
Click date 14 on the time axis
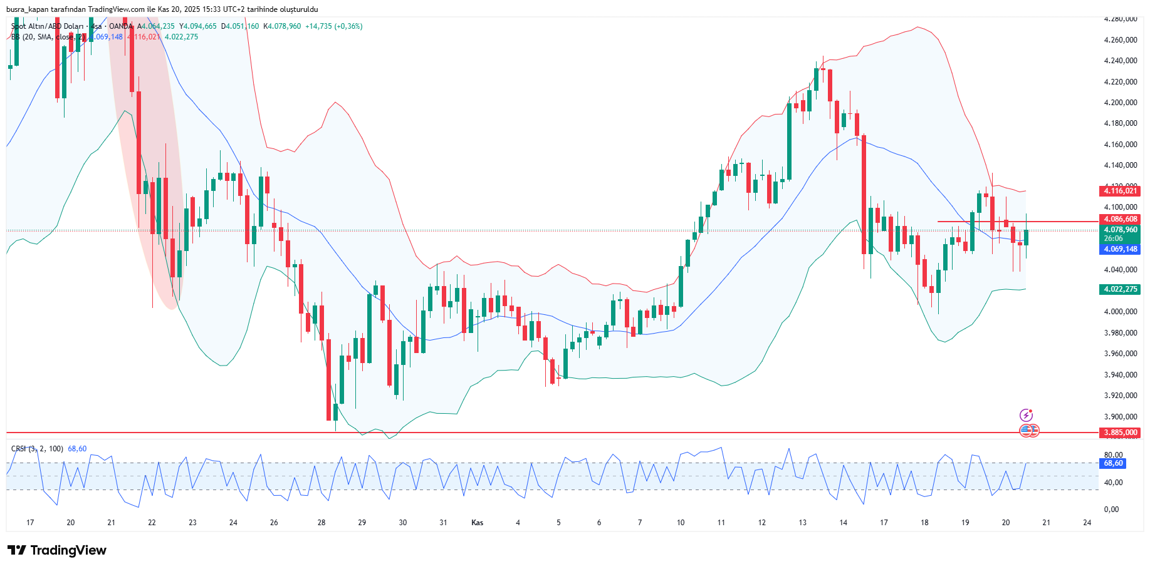(843, 523)
